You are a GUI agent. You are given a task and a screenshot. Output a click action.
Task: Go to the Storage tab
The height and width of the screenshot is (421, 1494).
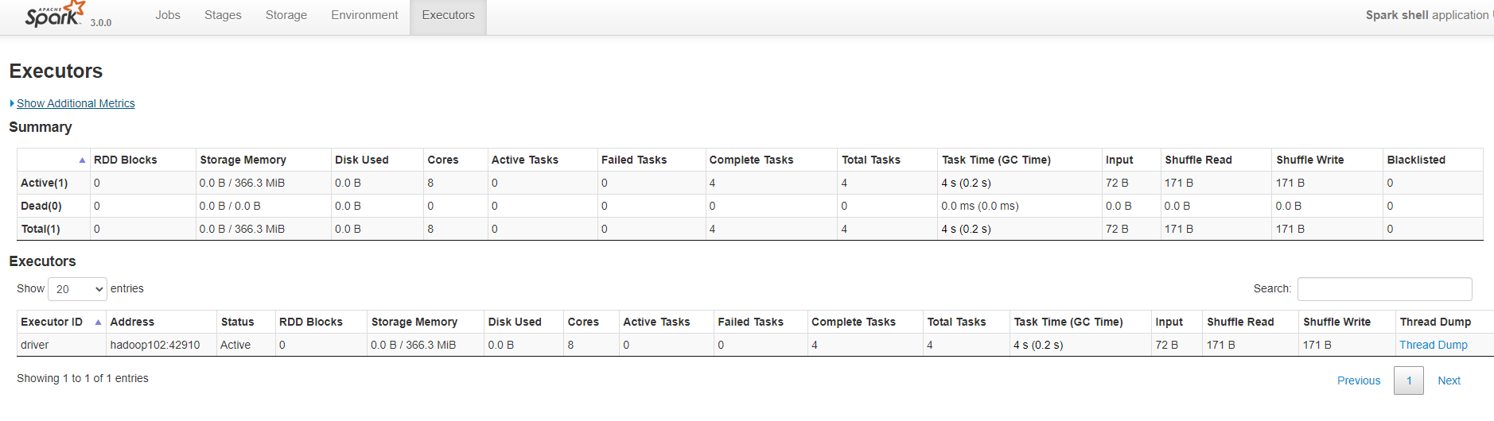pyautogui.click(x=286, y=15)
